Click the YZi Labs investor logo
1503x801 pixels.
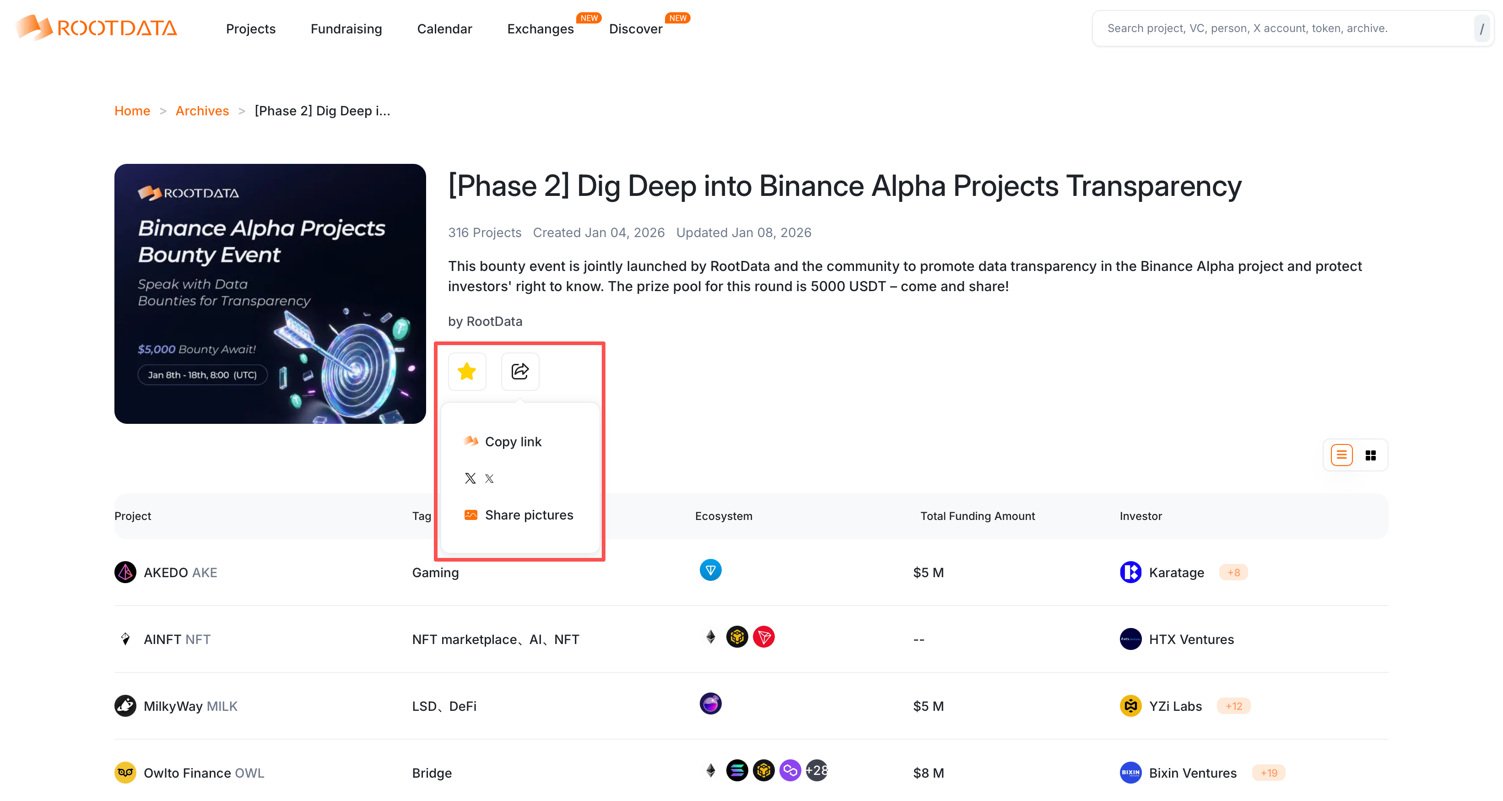[1130, 706]
